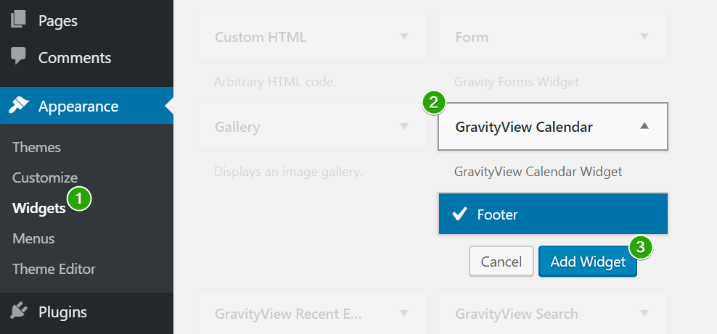Open the Themes submenu item
This screenshot has width=717, height=334.
(36, 147)
